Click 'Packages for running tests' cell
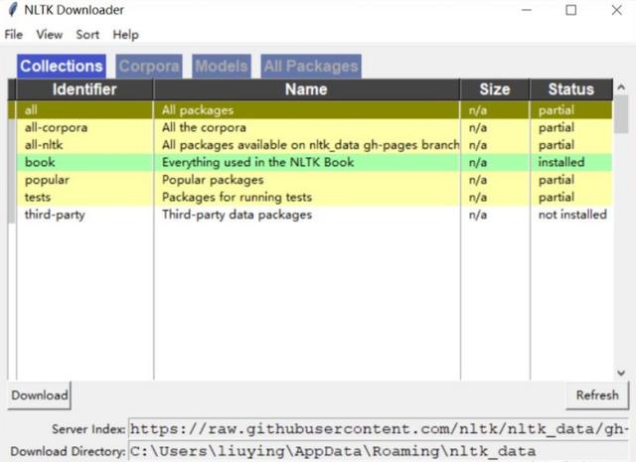This screenshot has width=636, height=462. point(237,197)
